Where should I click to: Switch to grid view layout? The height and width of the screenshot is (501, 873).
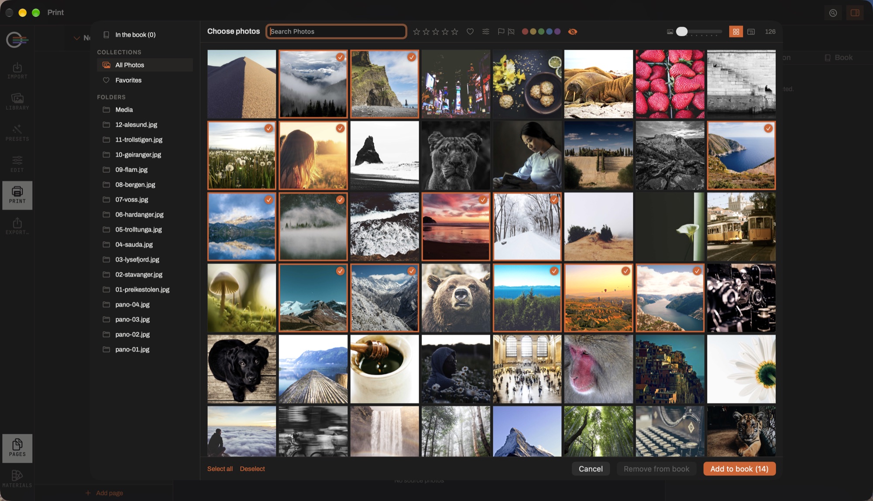(736, 31)
